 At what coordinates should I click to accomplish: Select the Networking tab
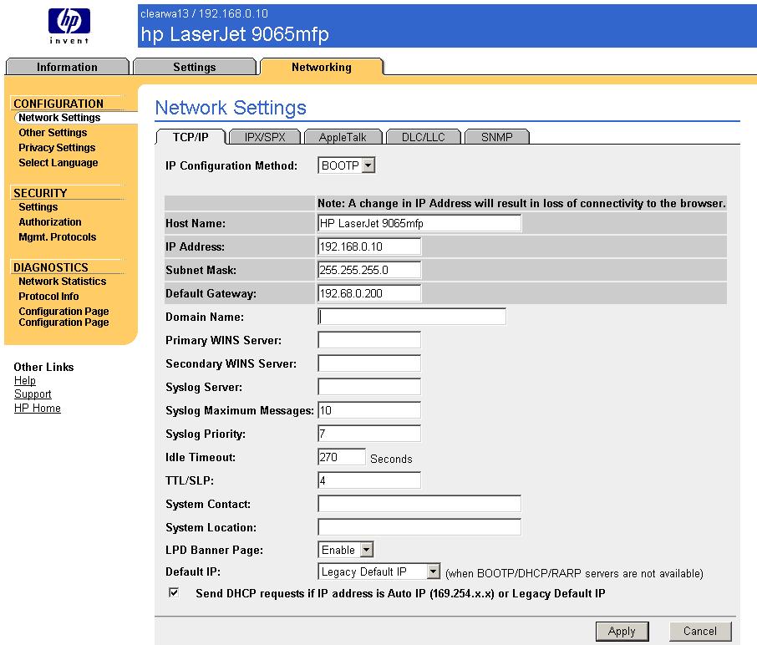coord(322,67)
